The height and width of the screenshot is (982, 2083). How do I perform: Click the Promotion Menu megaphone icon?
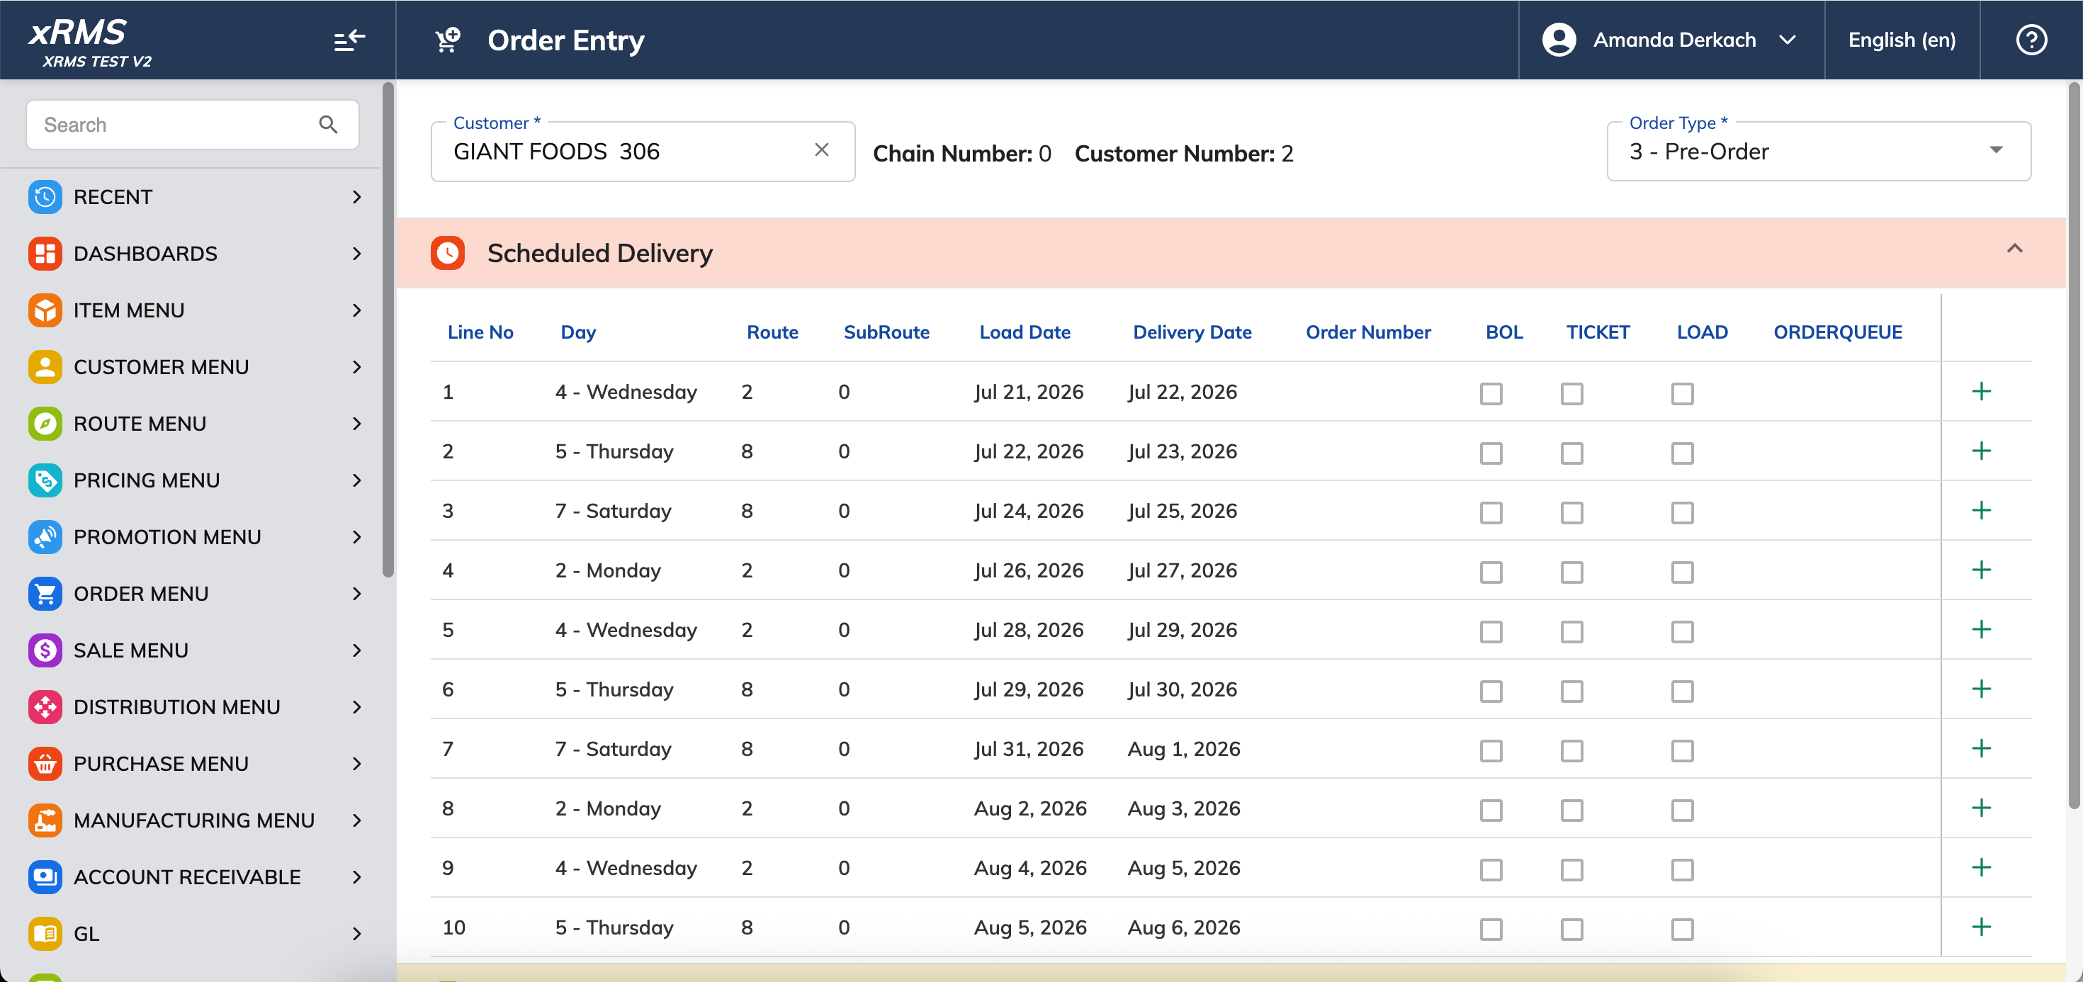click(45, 536)
